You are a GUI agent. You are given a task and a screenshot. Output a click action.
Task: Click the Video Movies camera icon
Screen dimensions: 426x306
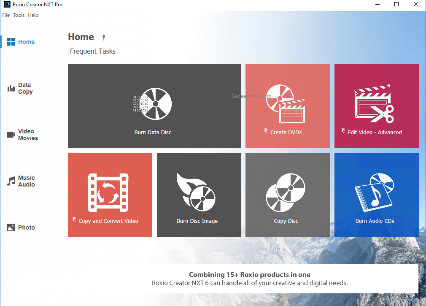click(11, 135)
